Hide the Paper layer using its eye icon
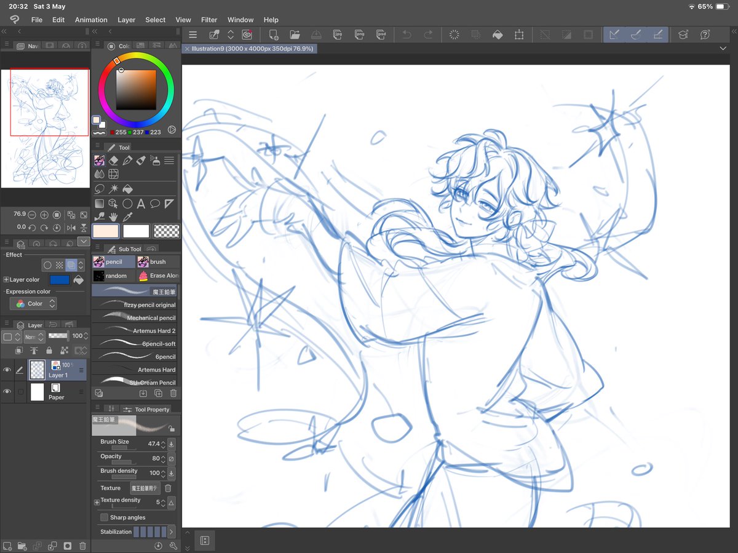738x553 pixels. [7, 391]
